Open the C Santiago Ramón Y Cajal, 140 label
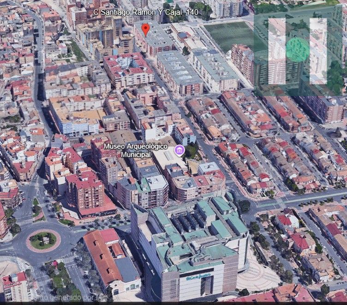The height and width of the screenshot is (305, 347). [x=146, y=12]
